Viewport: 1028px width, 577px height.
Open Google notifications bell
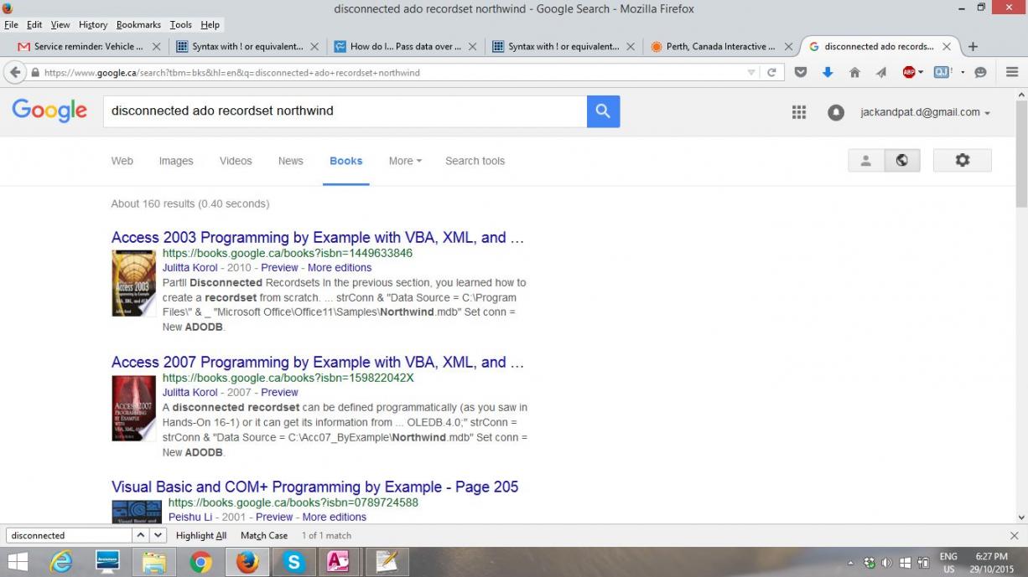836,112
